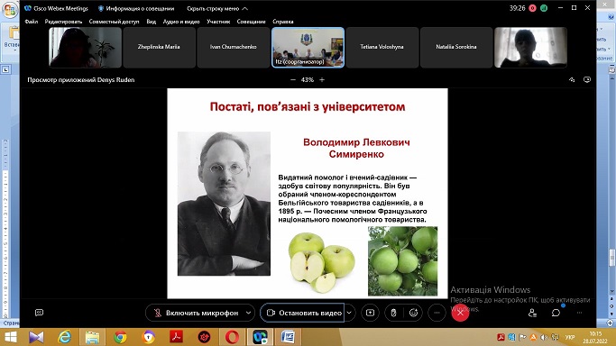Open the participants panel icon
This screenshot has height=346, width=616.
coord(532,313)
